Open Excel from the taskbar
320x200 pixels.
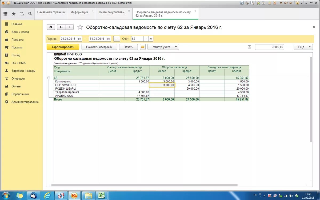coord(101,195)
